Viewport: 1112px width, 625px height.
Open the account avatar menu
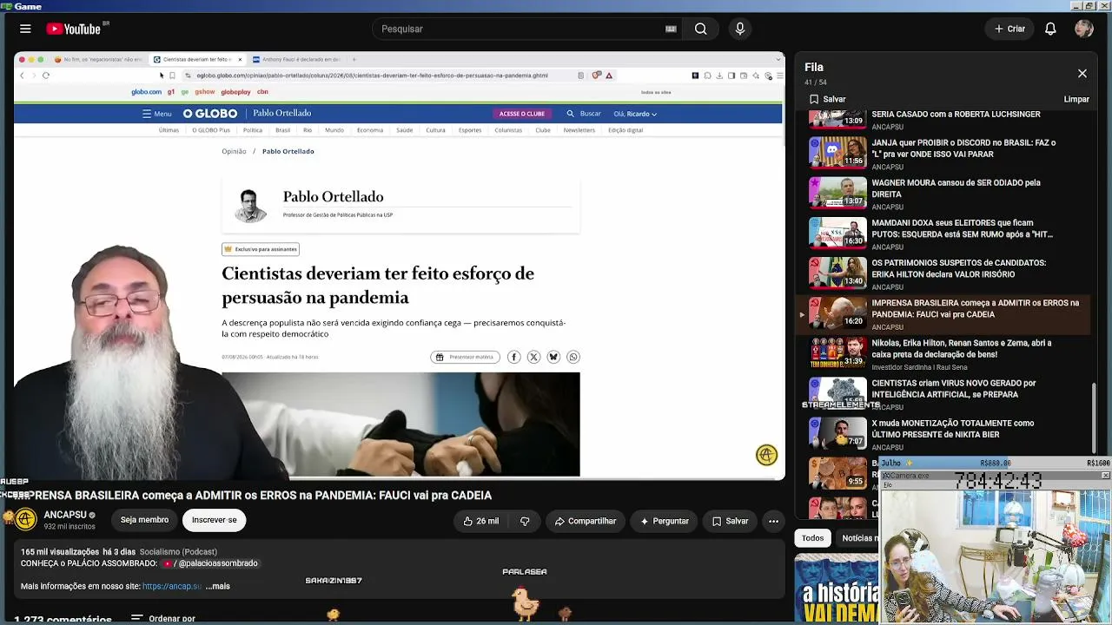[x=1083, y=29]
